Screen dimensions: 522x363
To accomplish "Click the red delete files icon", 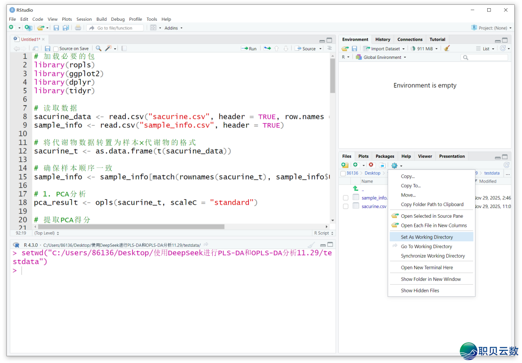I will [371, 166].
